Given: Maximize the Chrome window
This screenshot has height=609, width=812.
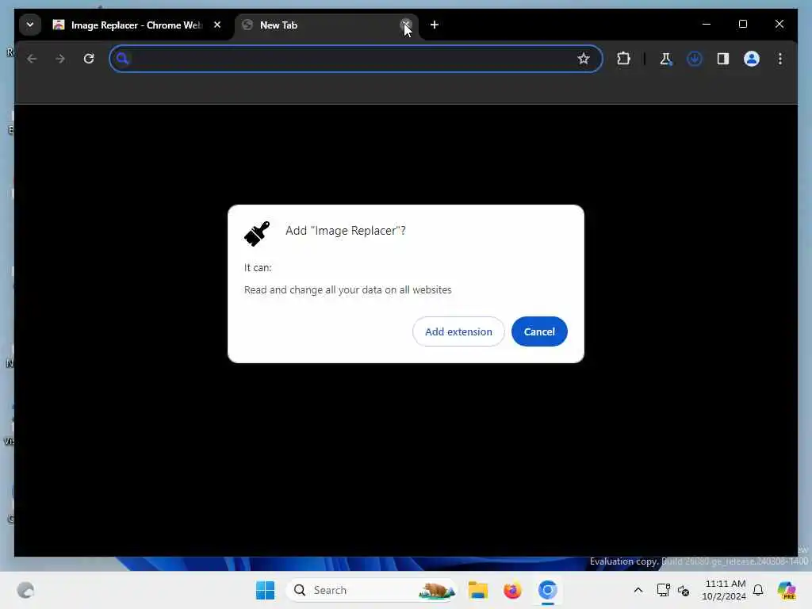Looking at the screenshot, I should point(742,24).
